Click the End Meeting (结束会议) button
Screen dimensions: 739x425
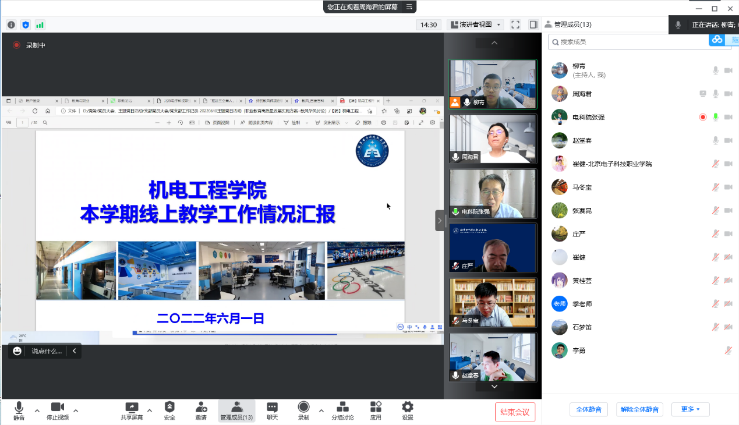coord(515,412)
